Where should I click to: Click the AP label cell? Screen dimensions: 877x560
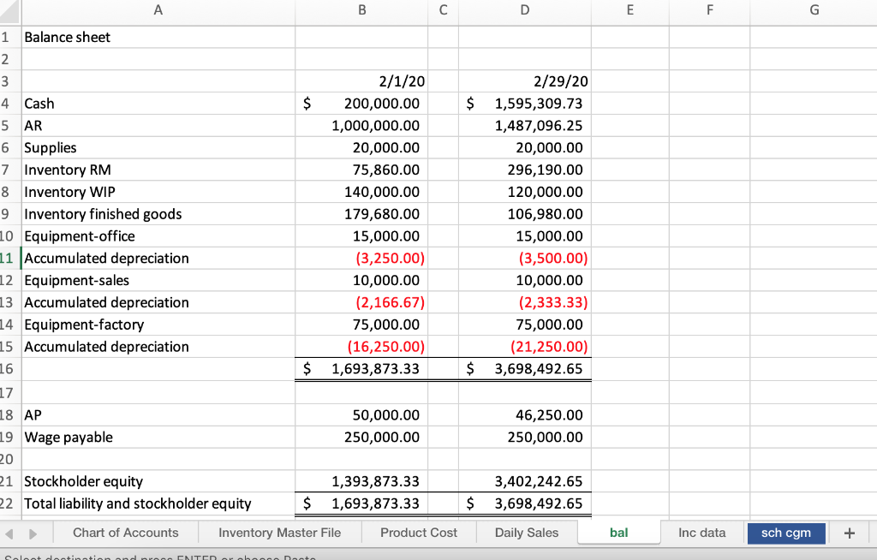(x=158, y=415)
